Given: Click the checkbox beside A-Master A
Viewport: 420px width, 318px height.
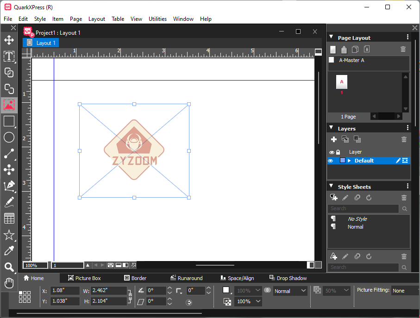Looking at the screenshot, I should pos(332,60).
